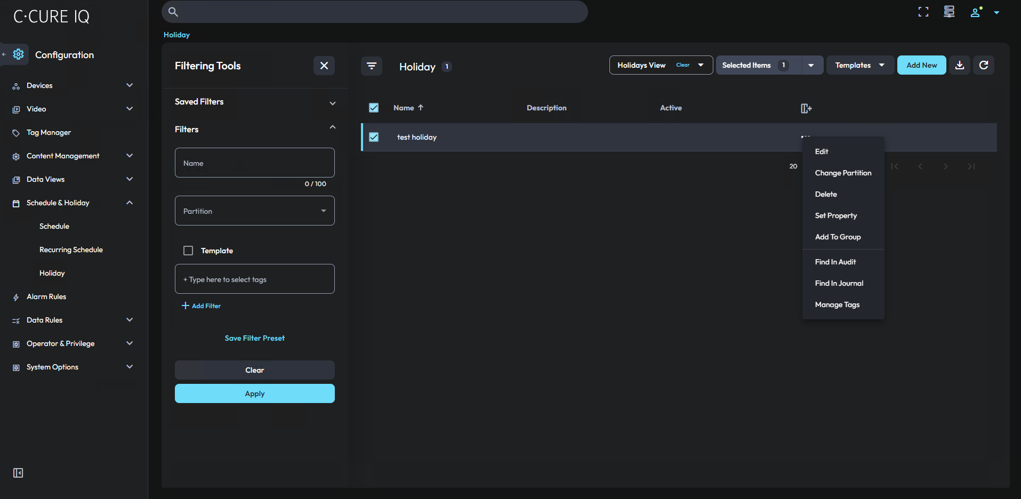Click the add column icon in the table header

click(806, 108)
